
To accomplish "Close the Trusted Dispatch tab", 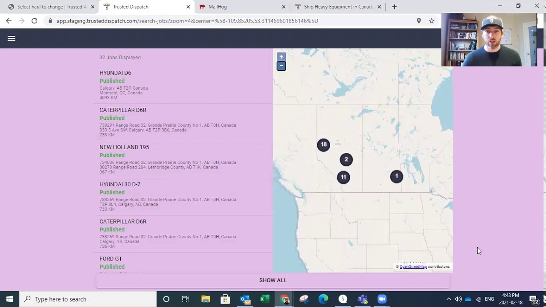I will click(x=188, y=7).
